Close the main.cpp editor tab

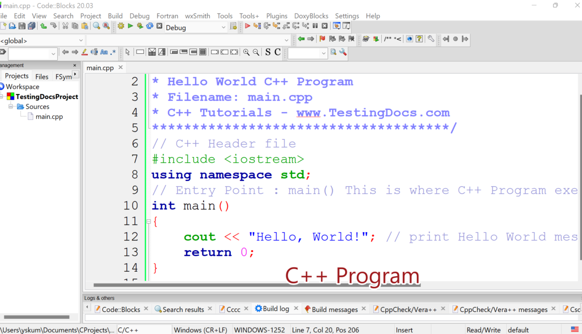coord(121,67)
